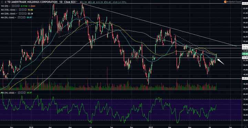This screenshot has width=248, height=128.
Task: Open the RSI (14, close) dropdown arrow
Action: pos(15,93)
